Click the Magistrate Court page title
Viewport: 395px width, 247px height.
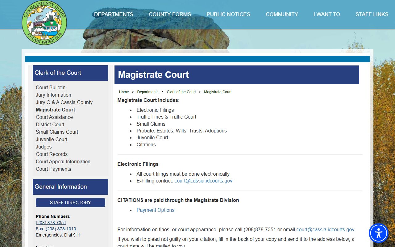coord(153,75)
